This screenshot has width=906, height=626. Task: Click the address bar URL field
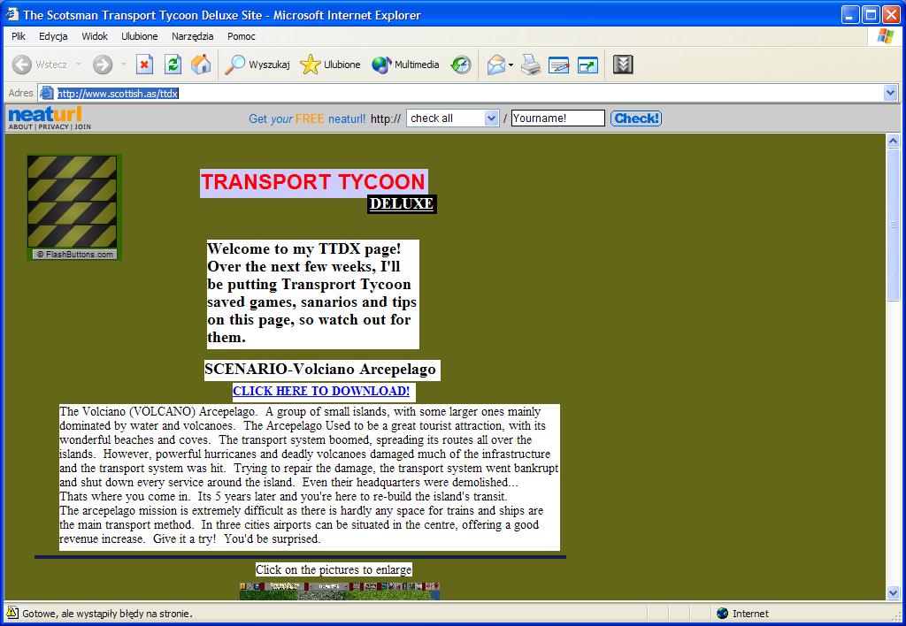click(469, 93)
